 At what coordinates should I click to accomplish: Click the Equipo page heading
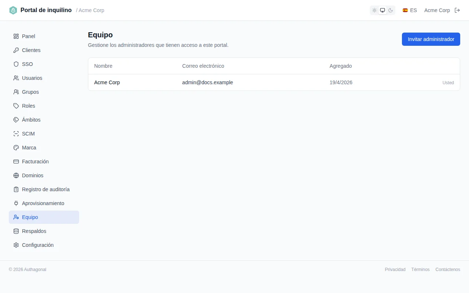[x=100, y=35]
